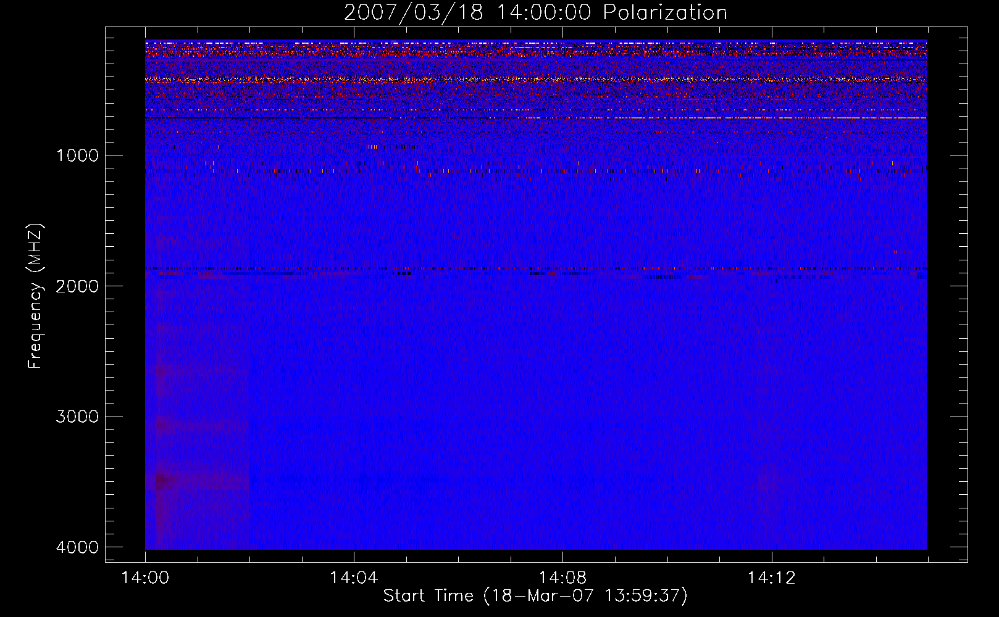The width and height of the screenshot is (999, 617).
Task: Click the 14:04 time tick label
Action: tap(354, 578)
